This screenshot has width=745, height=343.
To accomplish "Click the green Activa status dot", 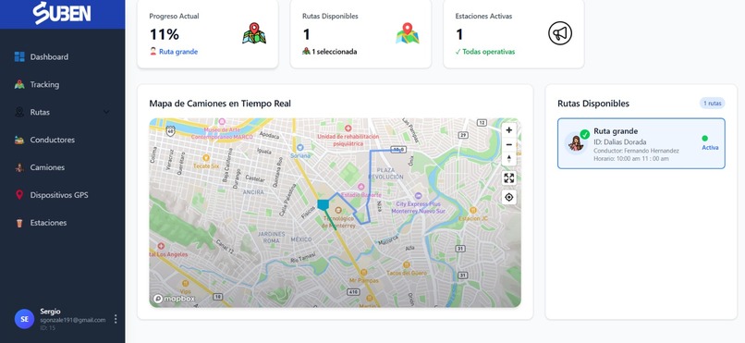I will tap(704, 139).
